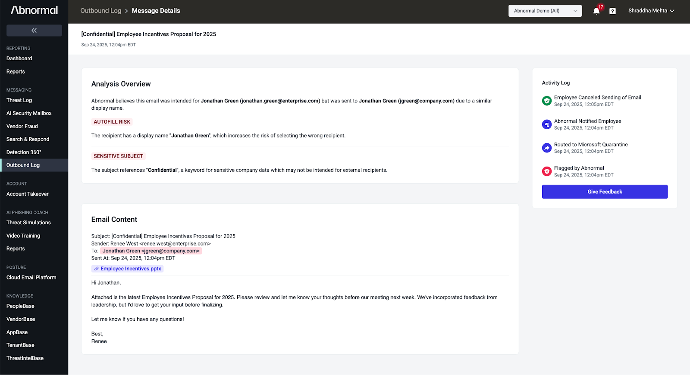Viewport: 690px width, 375px height.
Task: Click 'Flagged by Abnormal' entry text
Action: [579, 168]
